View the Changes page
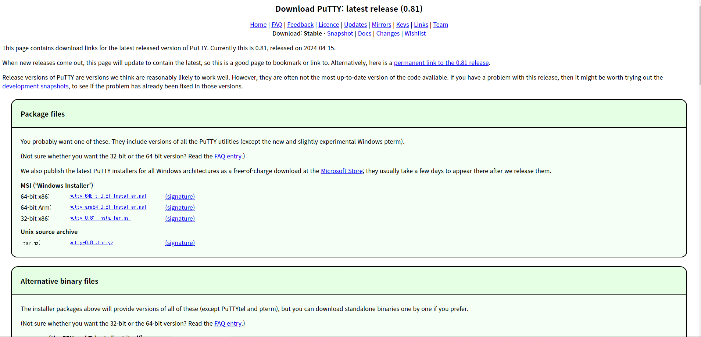 (388, 33)
